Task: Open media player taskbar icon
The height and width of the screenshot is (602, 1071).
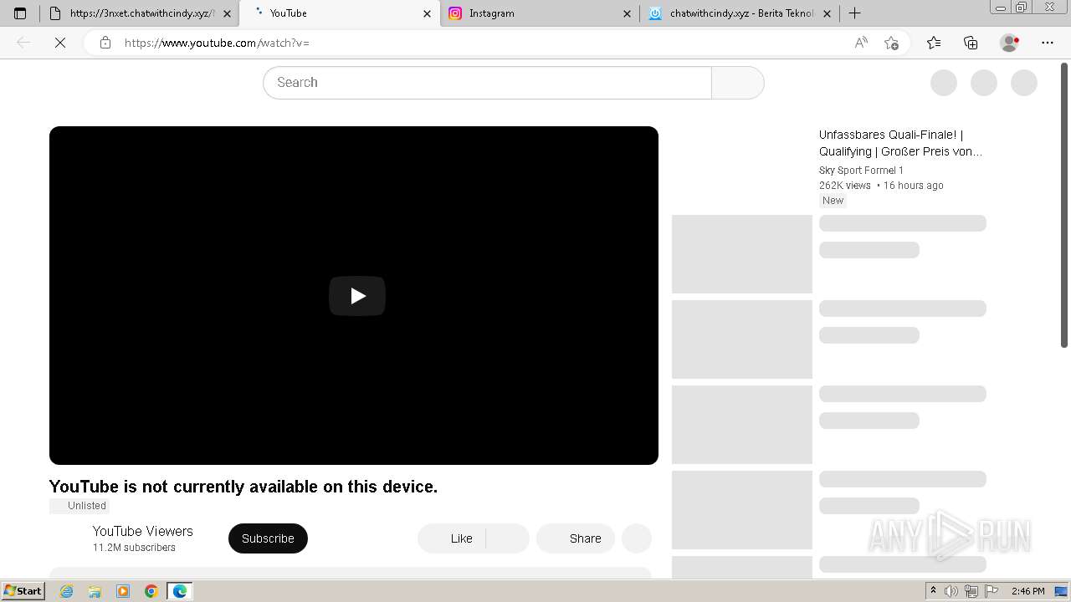Action: tap(123, 591)
